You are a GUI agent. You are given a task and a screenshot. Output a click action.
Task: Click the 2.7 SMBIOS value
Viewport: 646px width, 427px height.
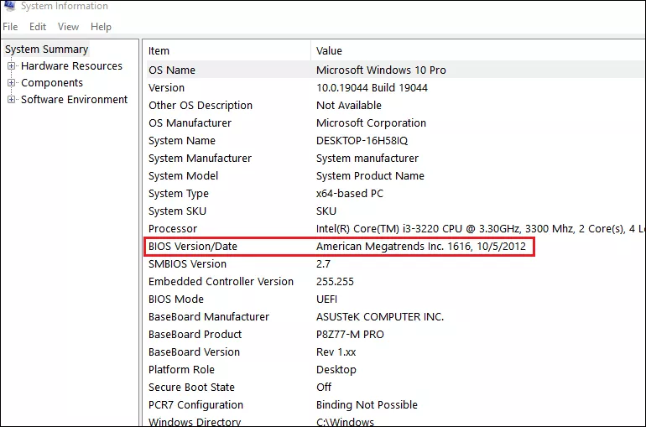tap(323, 264)
